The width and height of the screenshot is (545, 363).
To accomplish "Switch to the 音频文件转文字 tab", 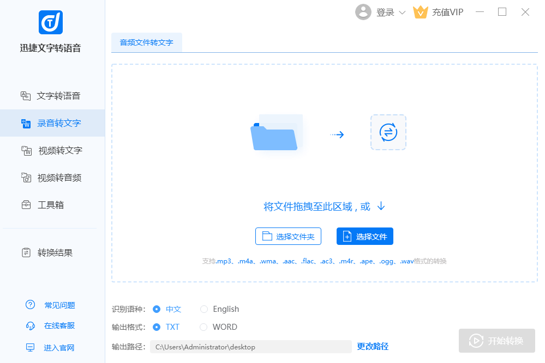I will (146, 42).
